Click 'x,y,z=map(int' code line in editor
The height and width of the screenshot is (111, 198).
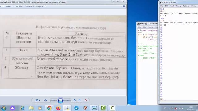coord(148,46)
